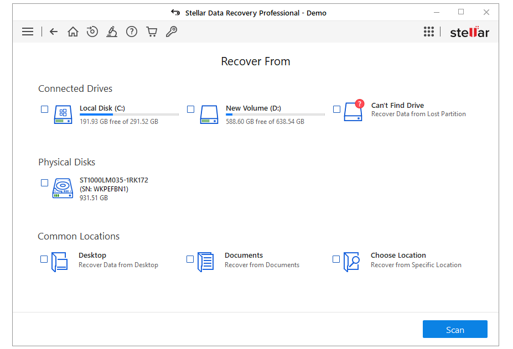
Task: Click Can't Find Drive label
Action: click(x=397, y=105)
